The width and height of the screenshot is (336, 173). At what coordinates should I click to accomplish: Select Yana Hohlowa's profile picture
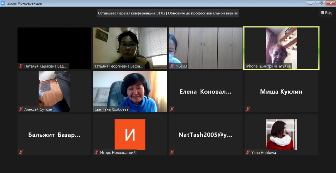281,134
